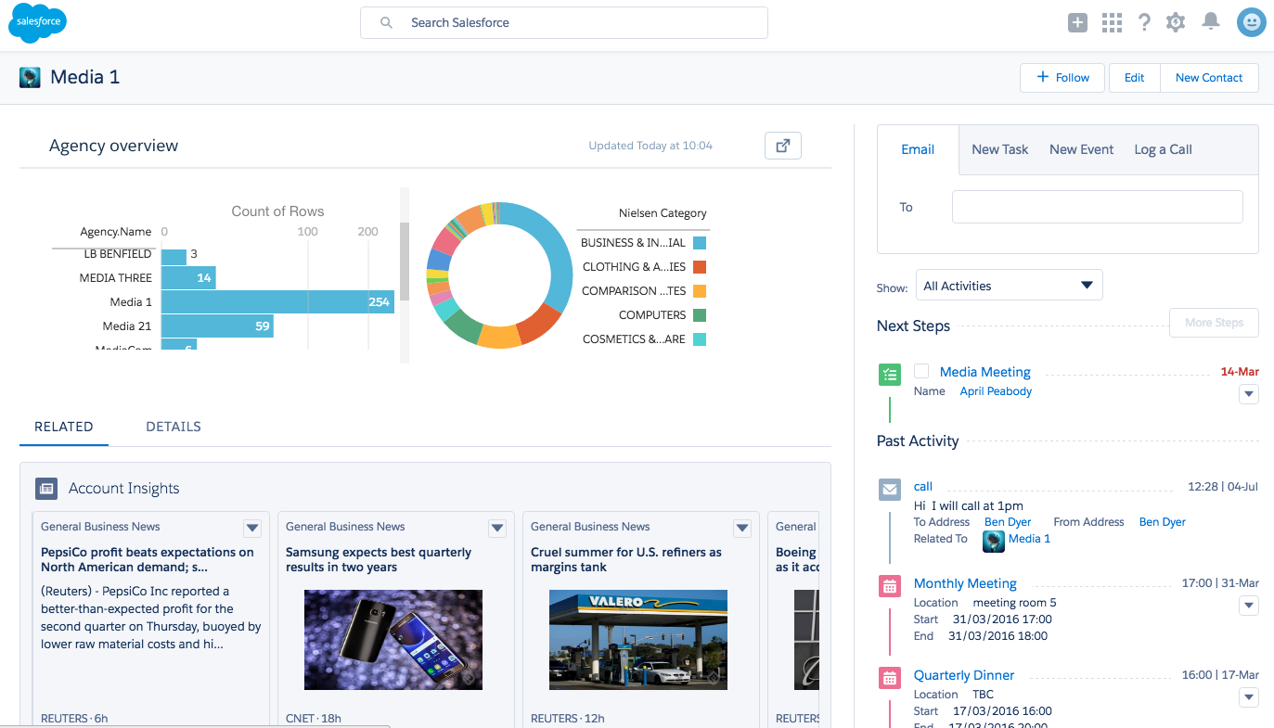Viewport: 1274px width, 728px height.
Task: Click the COMPARISON ...TES orange legend swatch
Action: coord(700,291)
